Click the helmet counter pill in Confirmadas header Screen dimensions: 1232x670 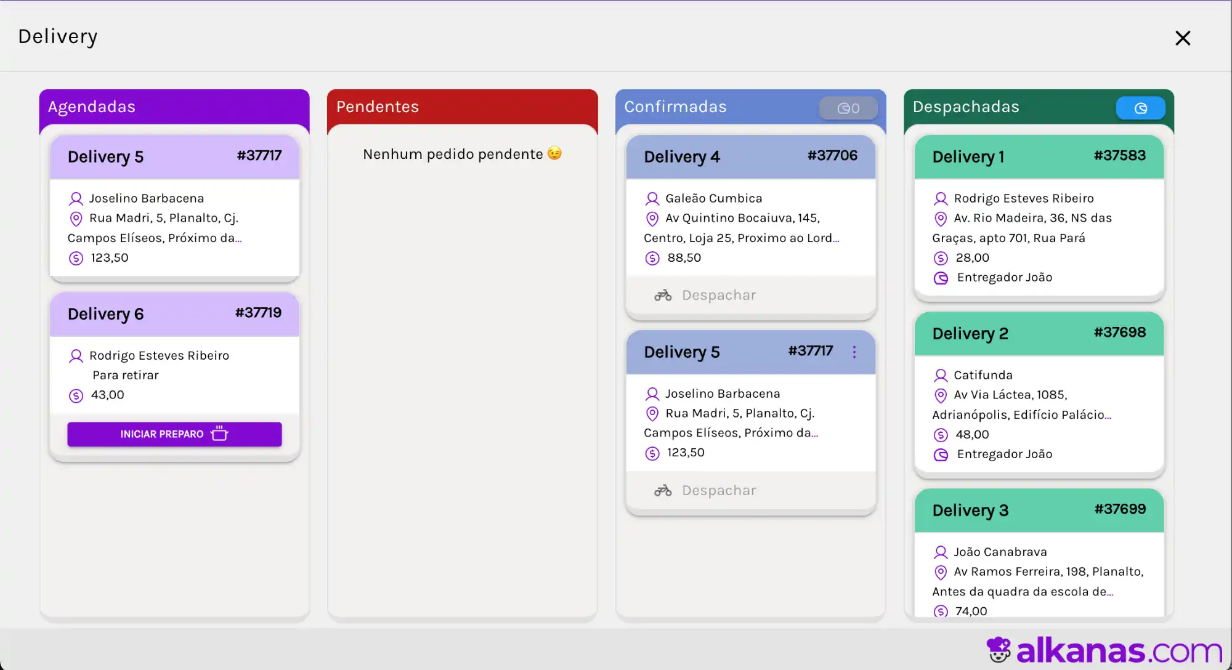pyautogui.click(x=848, y=108)
